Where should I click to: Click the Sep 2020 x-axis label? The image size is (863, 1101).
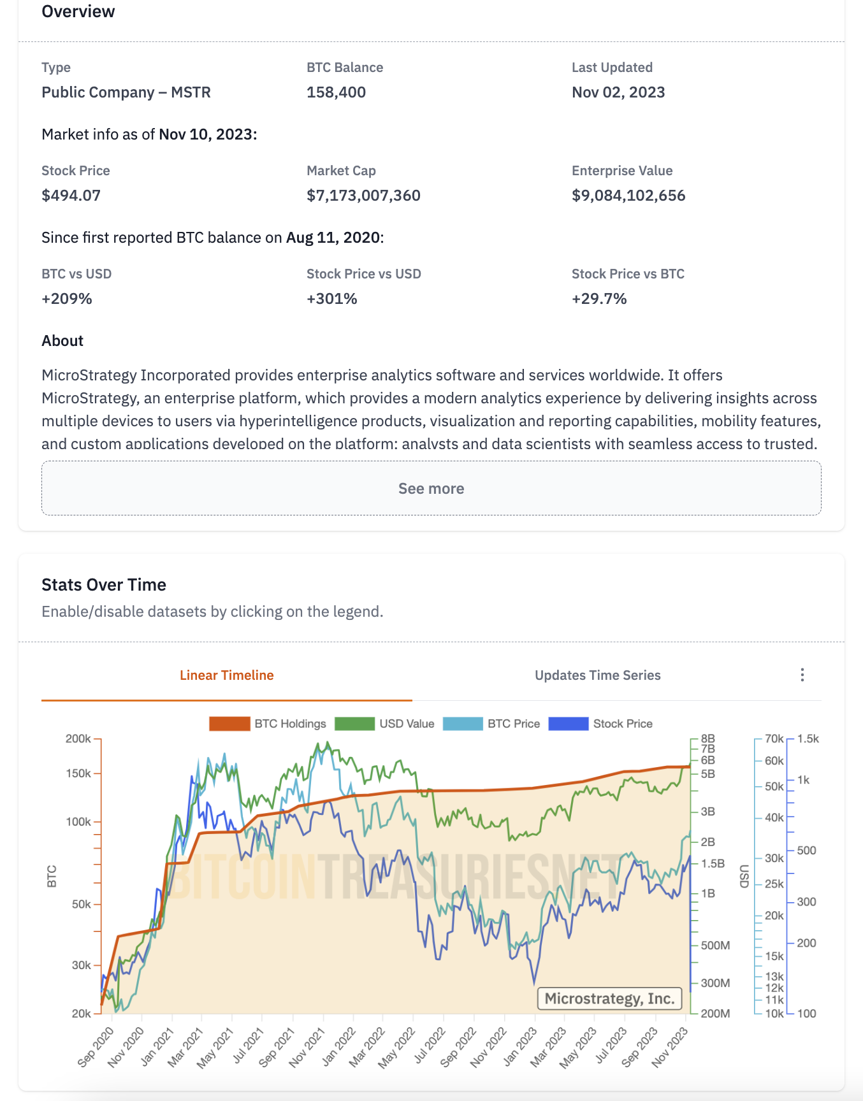pyautogui.click(x=96, y=1046)
